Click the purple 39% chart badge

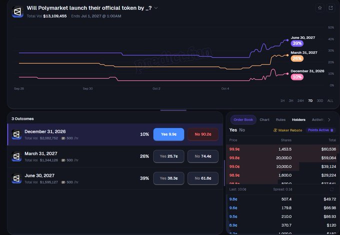pos(297,43)
